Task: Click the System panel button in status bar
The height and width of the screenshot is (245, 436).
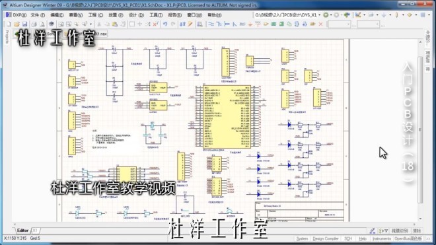Action: [302, 238]
